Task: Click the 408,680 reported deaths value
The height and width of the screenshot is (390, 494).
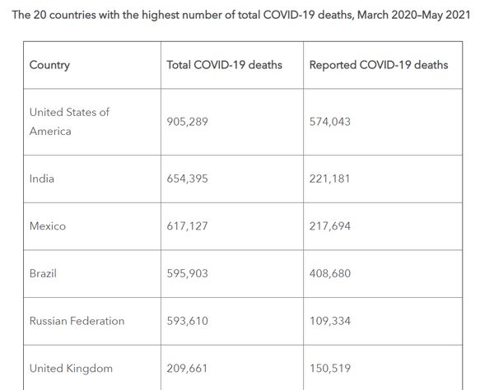Action: [x=330, y=273]
